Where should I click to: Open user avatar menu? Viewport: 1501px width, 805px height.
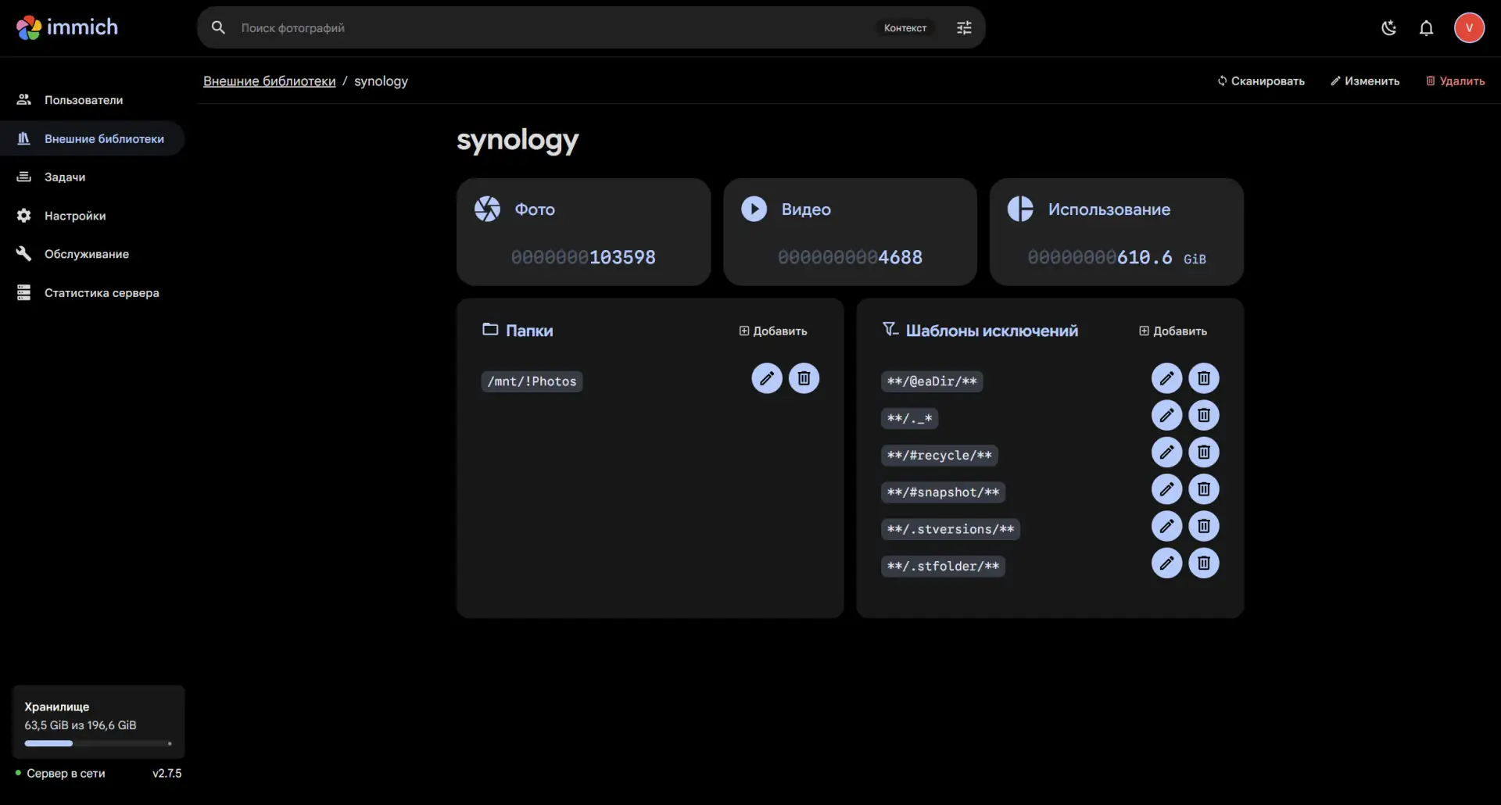tap(1469, 28)
